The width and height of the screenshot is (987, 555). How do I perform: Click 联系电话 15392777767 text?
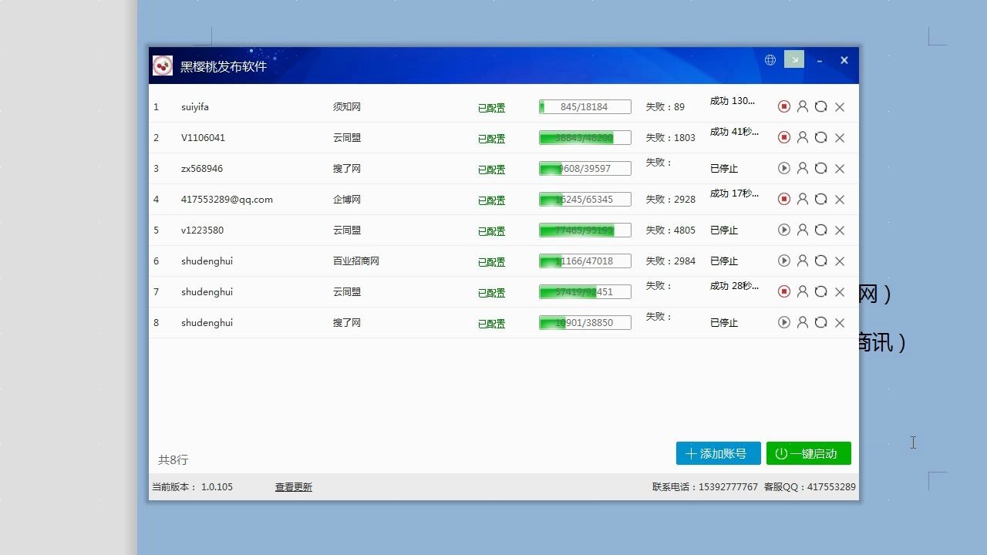coord(705,487)
